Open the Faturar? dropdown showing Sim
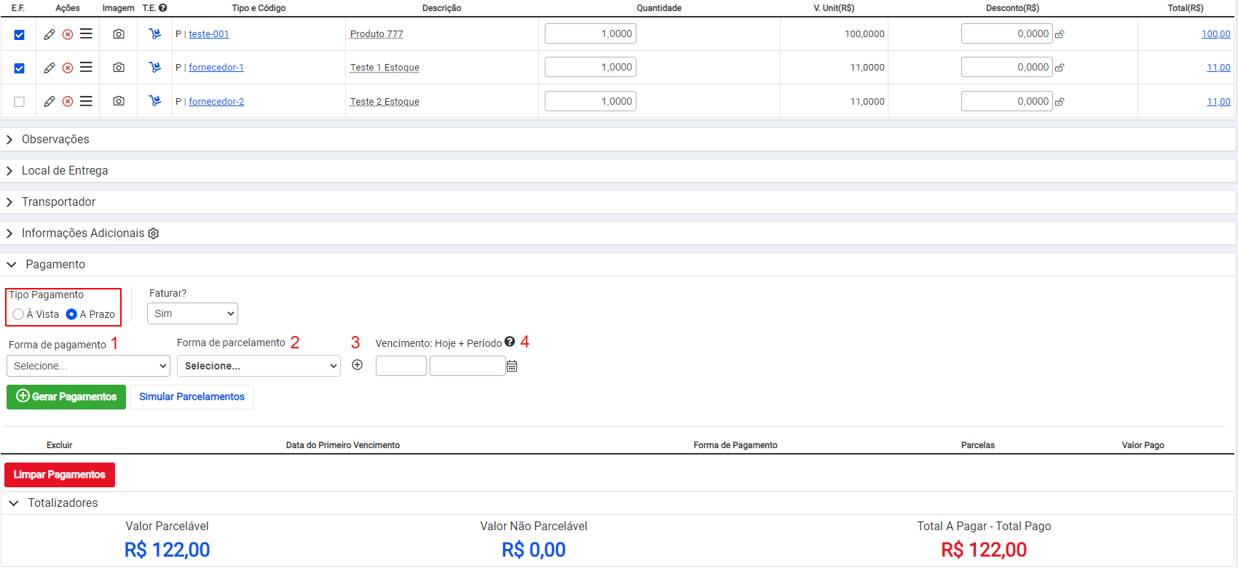 pyautogui.click(x=192, y=313)
